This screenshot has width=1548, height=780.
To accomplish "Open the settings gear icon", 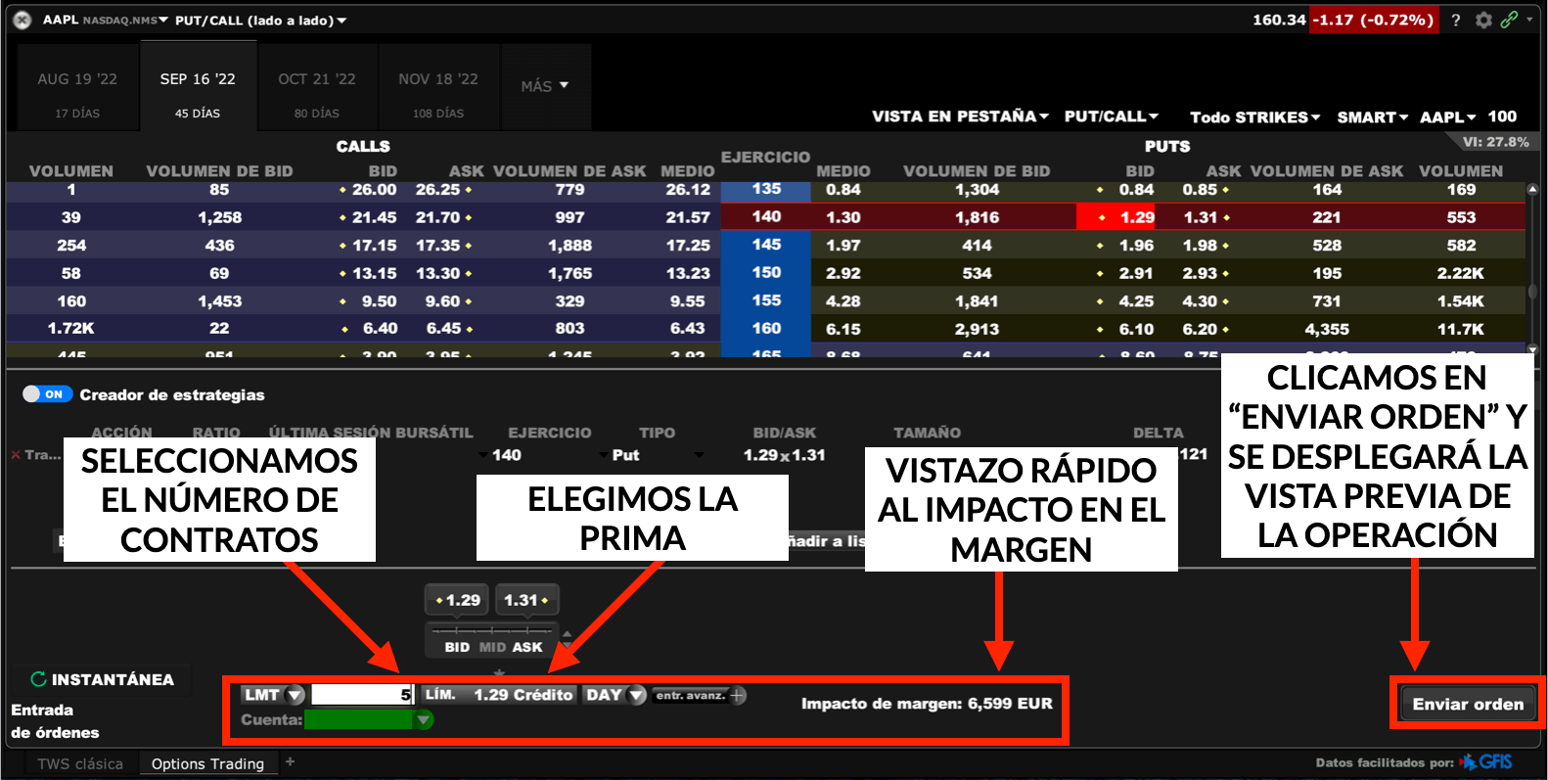I will [x=1483, y=20].
